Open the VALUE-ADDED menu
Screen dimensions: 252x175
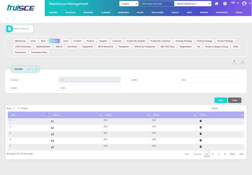pyautogui.click(x=157, y=13)
